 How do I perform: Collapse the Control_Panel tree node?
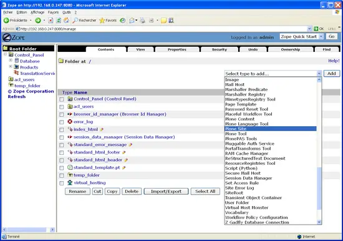pos(5,54)
